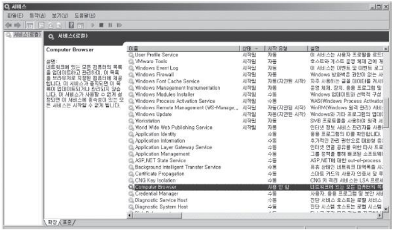Click the horizontal scrollbar right arrow
Viewport: 395px width, 232px height.
[x=380, y=215]
